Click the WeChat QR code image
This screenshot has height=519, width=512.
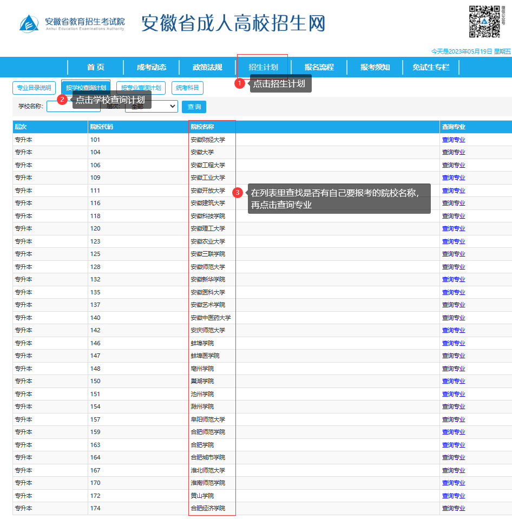[x=484, y=22]
